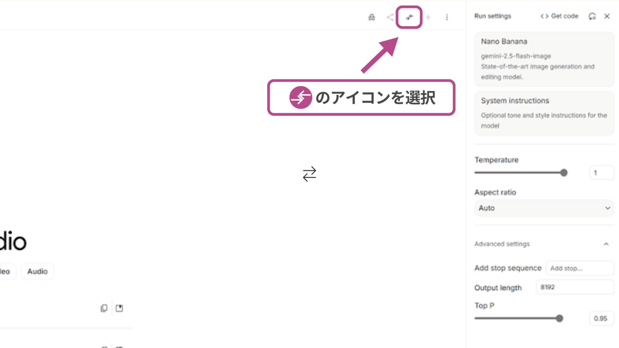Click the save/bookmark icon beside copy
Viewport: 619px width, 348px height.
click(x=119, y=308)
